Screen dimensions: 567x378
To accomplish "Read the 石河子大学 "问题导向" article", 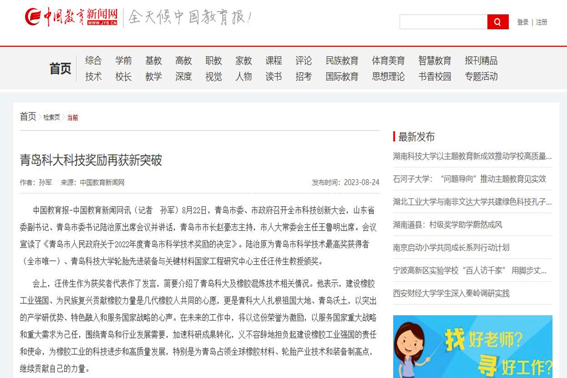I will pyautogui.click(x=469, y=179).
